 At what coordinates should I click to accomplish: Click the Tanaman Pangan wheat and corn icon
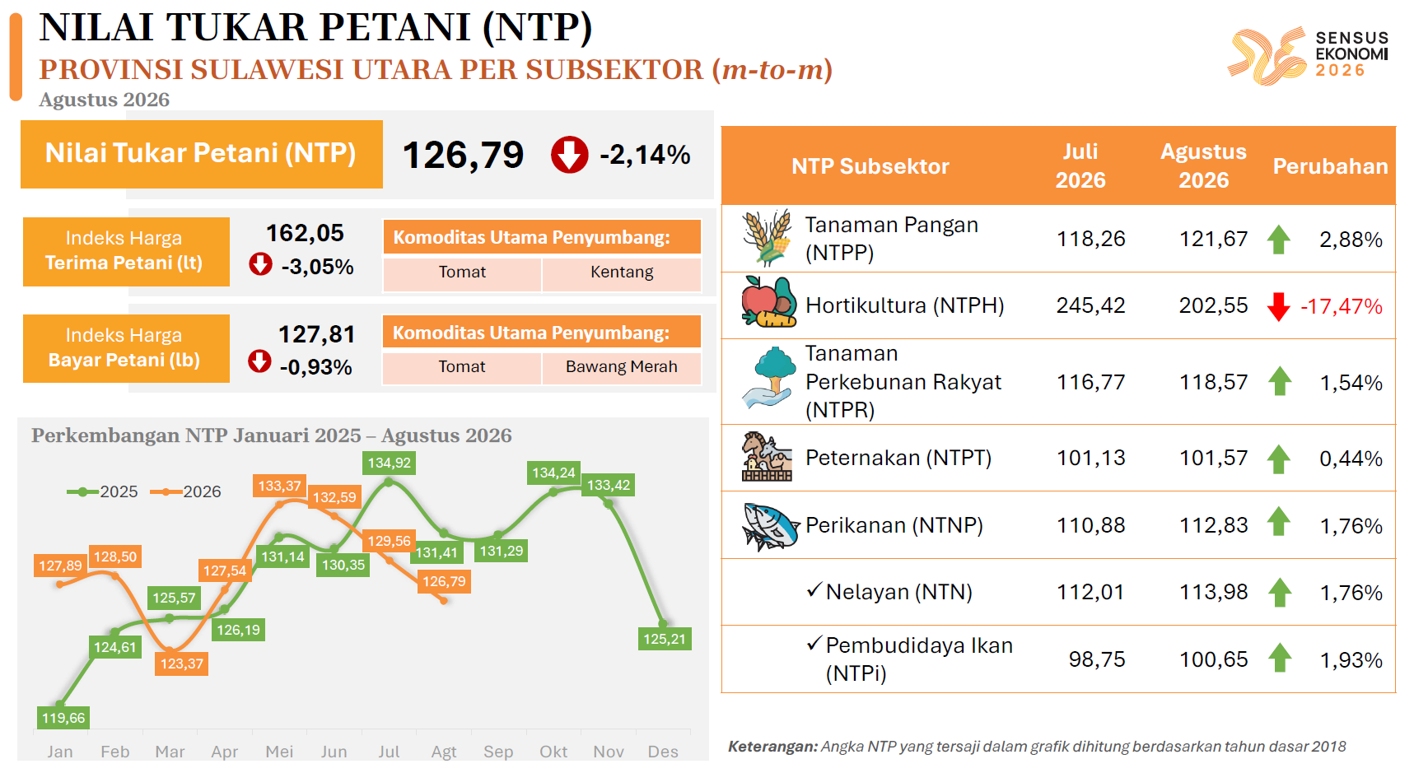tap(767, 238)
